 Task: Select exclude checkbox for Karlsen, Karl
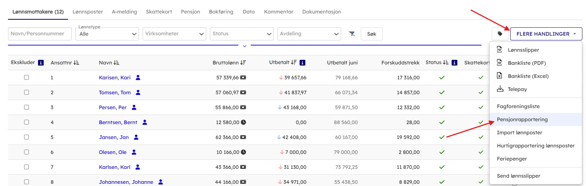pos(26,167)
